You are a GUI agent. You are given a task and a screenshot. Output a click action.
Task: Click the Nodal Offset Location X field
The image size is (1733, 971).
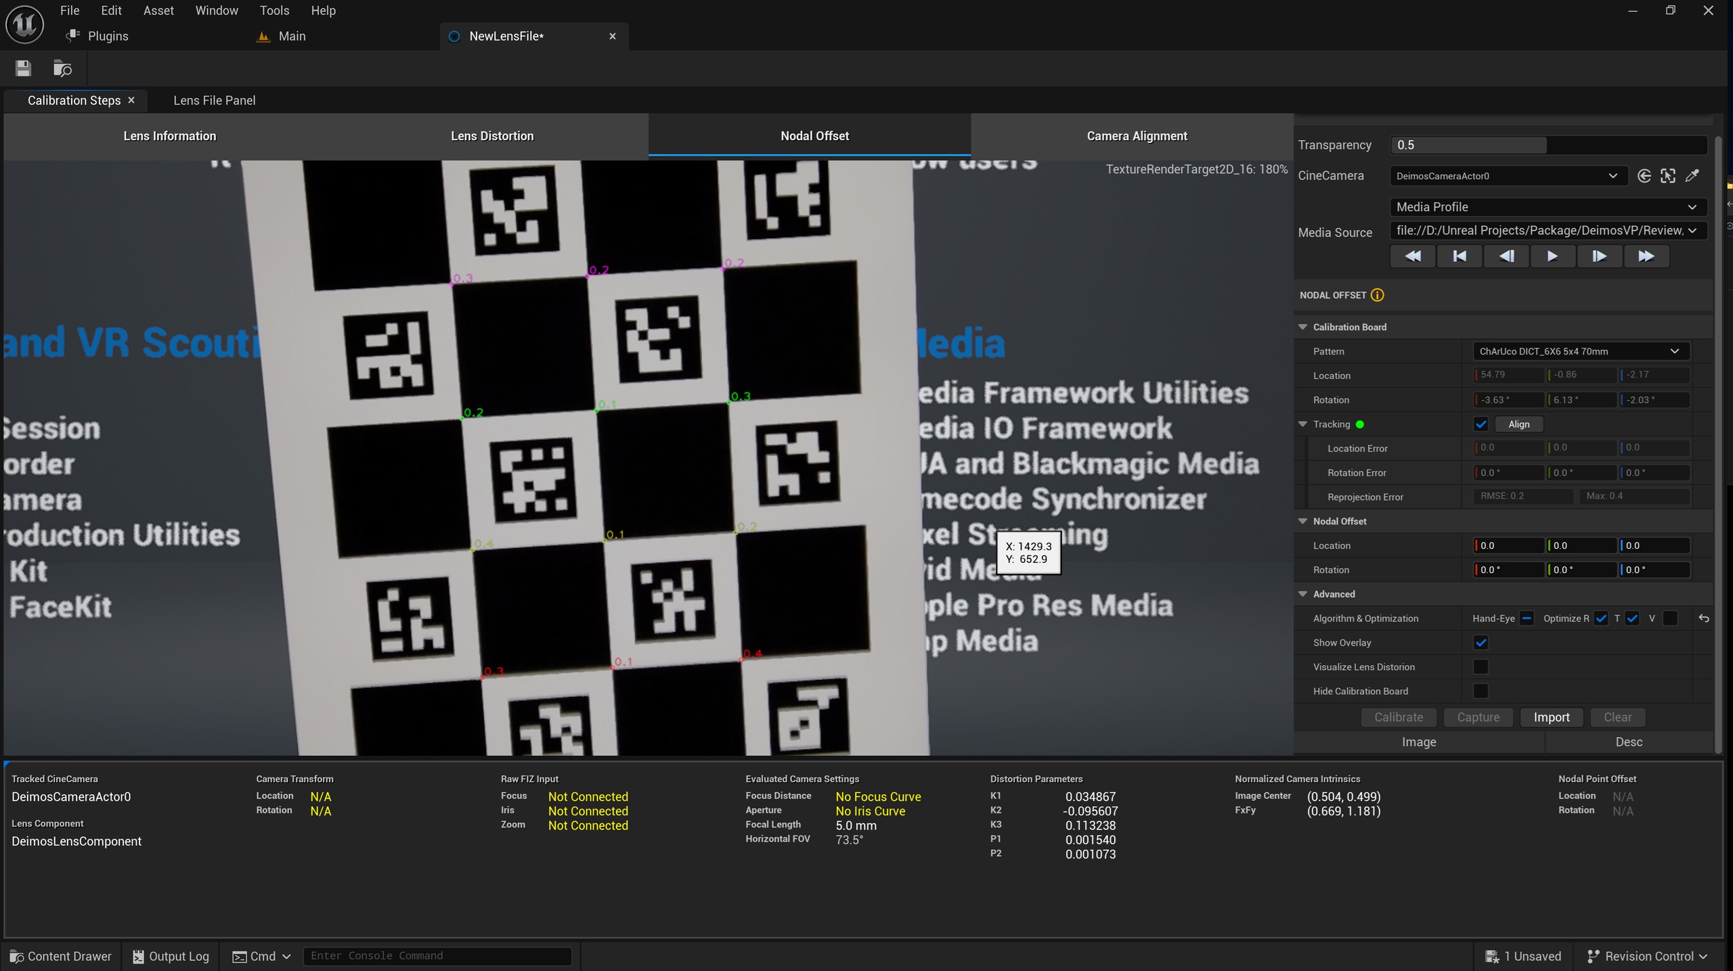(x=1509, y=545)
